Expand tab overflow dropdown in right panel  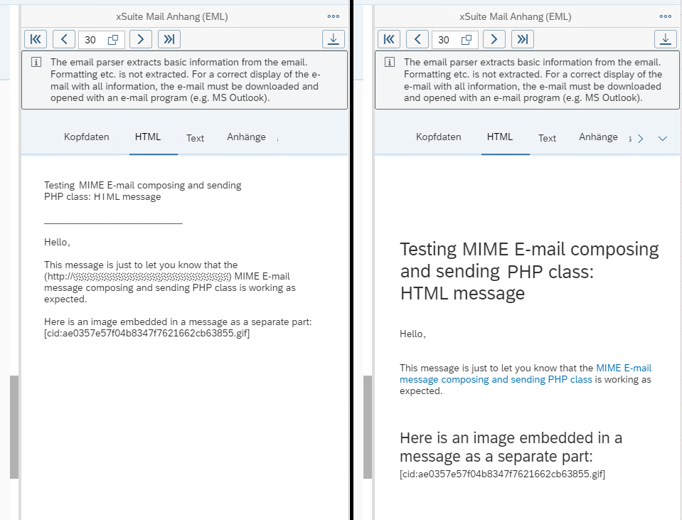coord(663,139)
